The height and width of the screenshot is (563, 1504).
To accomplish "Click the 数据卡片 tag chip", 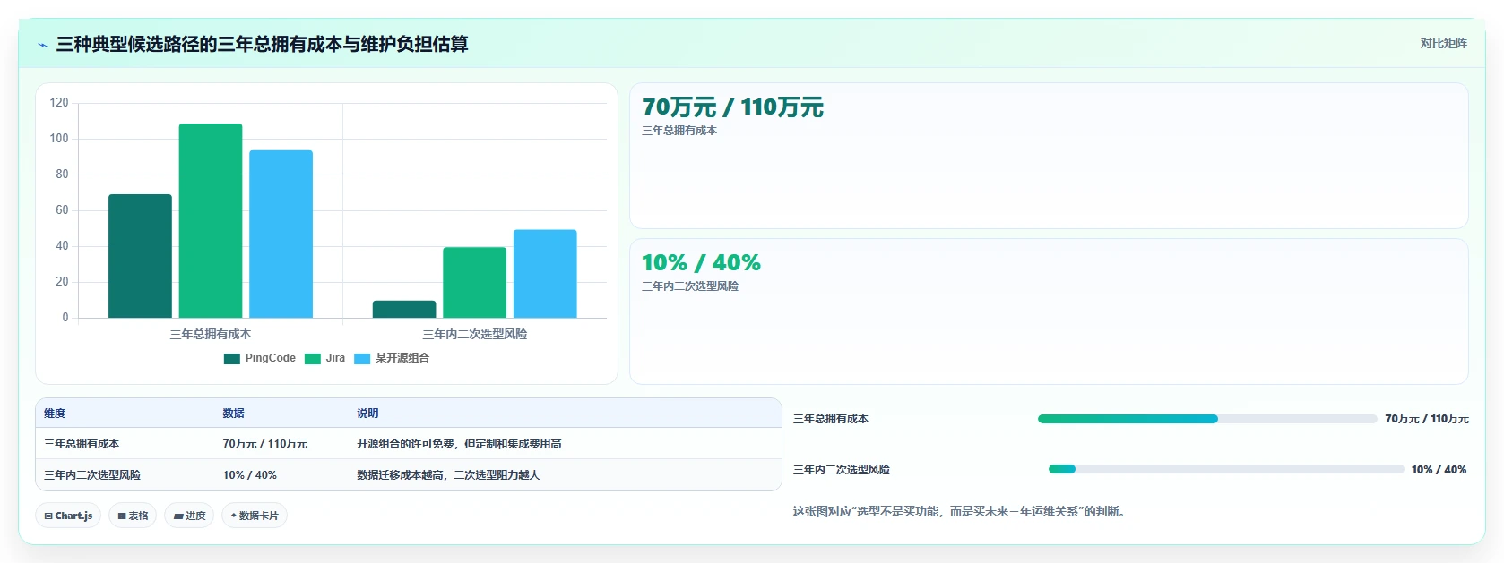I will click(x=255, y=516).
